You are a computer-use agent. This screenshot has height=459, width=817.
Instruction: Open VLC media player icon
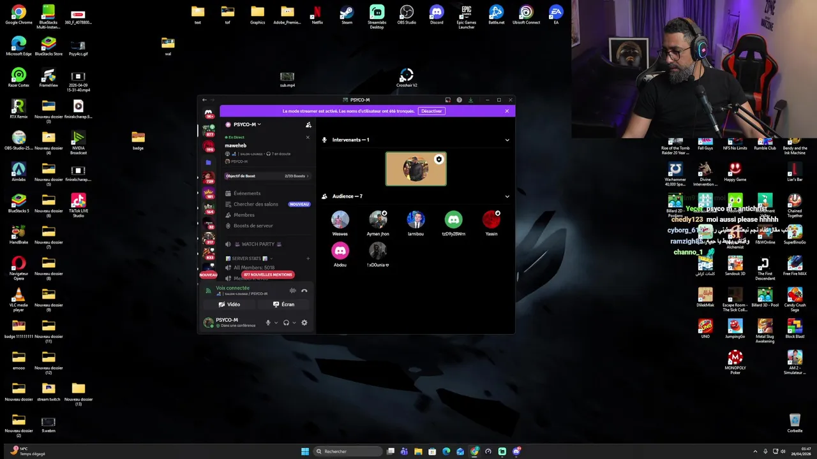pyautogui.click(x=19, y=300)
